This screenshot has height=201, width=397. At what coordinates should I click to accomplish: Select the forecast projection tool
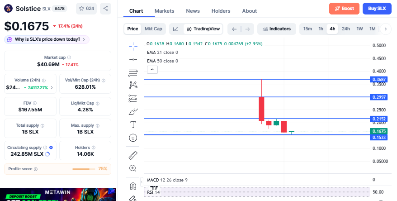click(x=133, y=98)
